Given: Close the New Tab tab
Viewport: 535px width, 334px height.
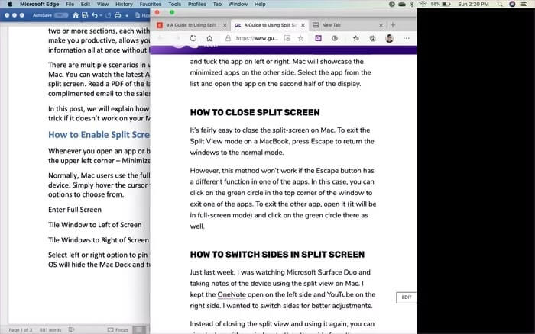Looking at the screenshot, I should (381, 25).
